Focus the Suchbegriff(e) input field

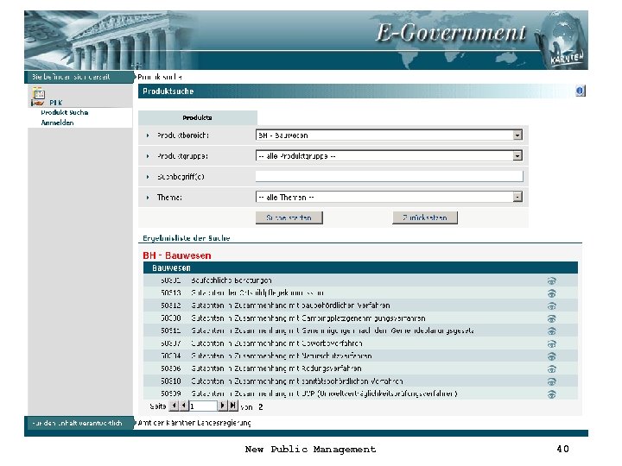[x=389, y=177]
